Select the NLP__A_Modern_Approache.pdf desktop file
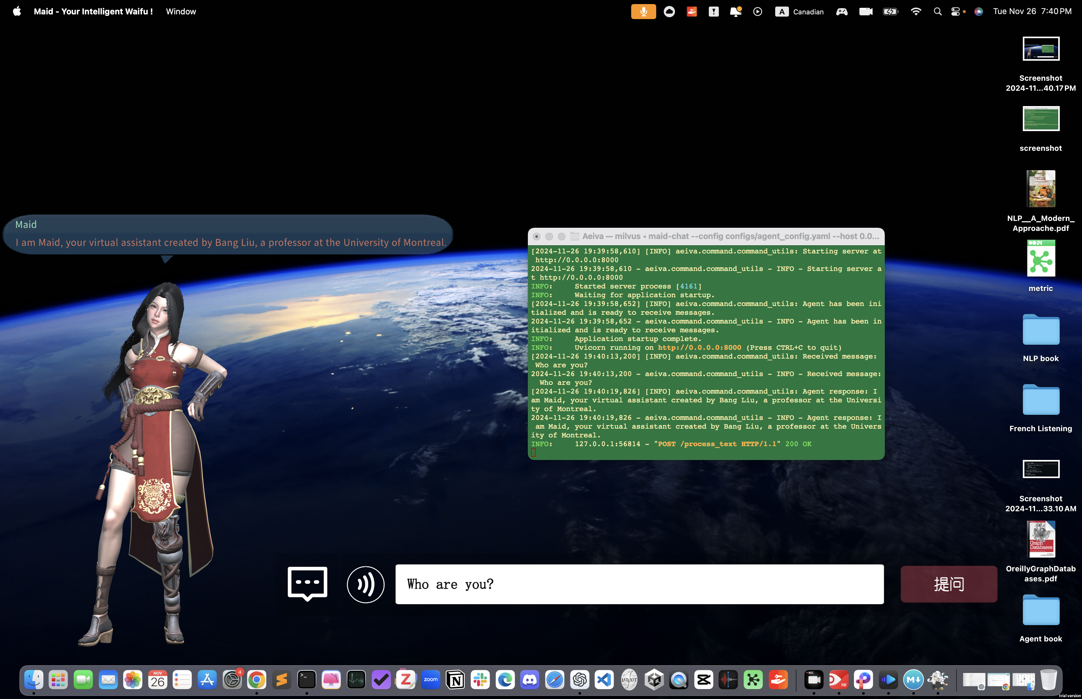Screen dimensions: 1082x699 coord(1041,201)
